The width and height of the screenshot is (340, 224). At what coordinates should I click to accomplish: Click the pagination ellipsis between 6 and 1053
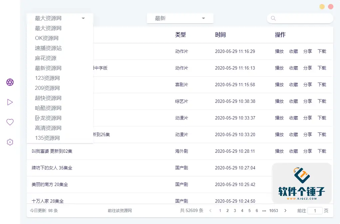point(264,211)
